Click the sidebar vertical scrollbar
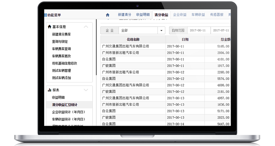 tap(96, 47)
